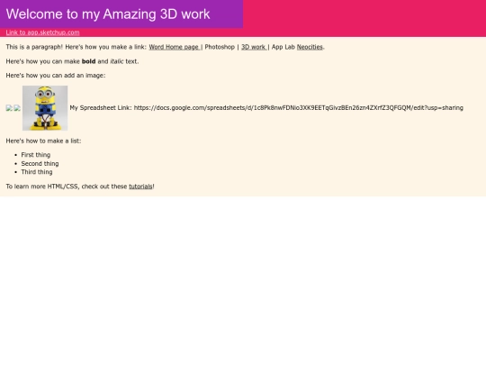This screenshot has width=486, height=365.
Task: Open the 3D work link
Action: [x=254, y=47]
